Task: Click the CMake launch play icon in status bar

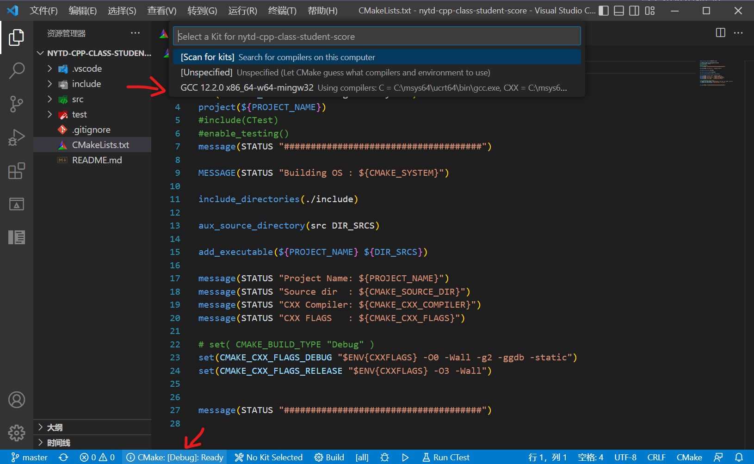Action: tap(405, 457)
